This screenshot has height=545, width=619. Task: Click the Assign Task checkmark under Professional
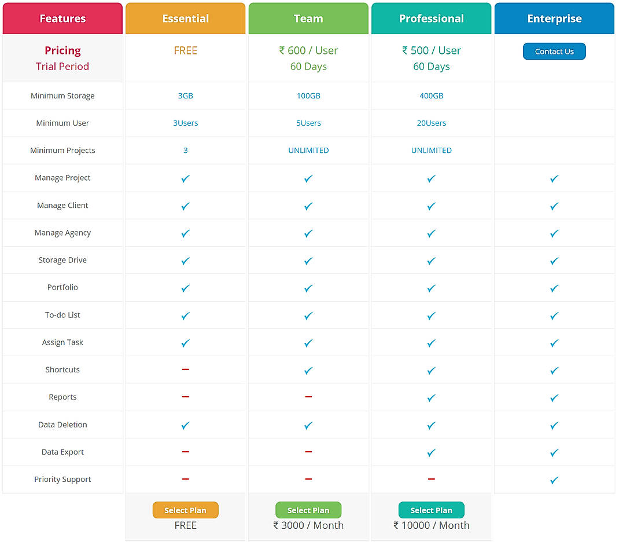point(432,343)
